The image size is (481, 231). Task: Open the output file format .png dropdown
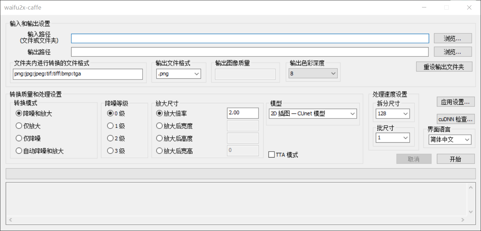(178, 74)
